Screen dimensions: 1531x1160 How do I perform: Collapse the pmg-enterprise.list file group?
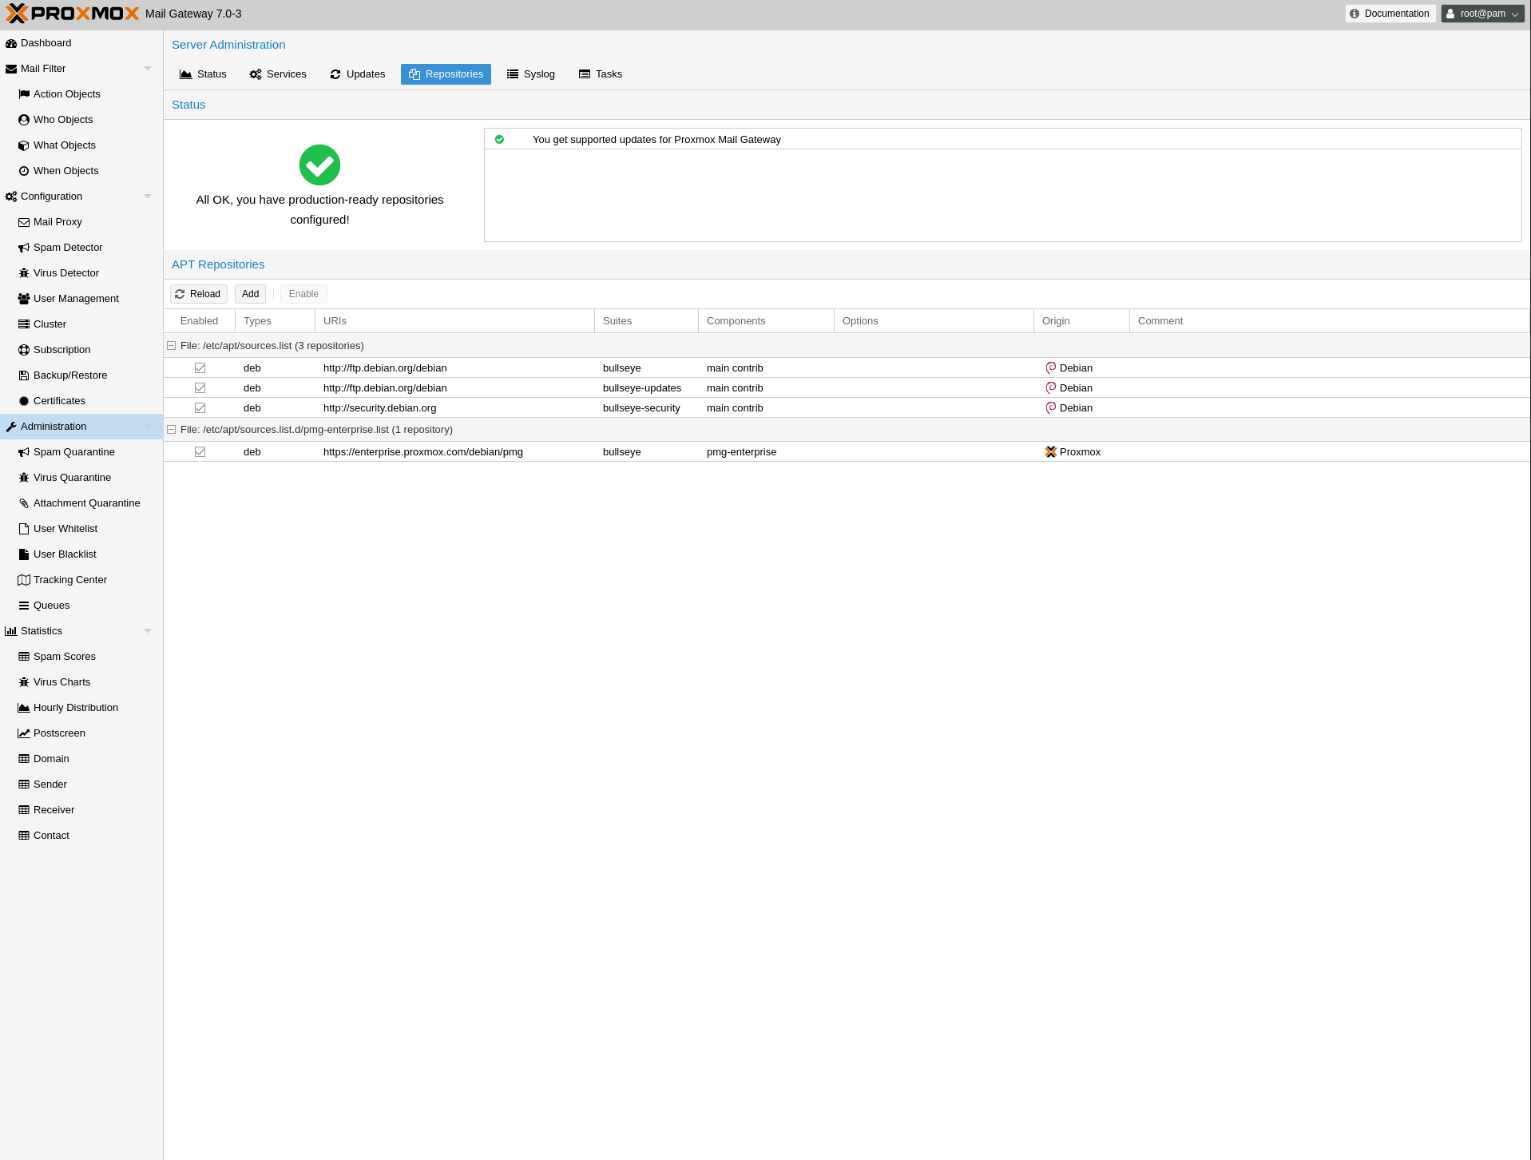(x=171, y=430)
